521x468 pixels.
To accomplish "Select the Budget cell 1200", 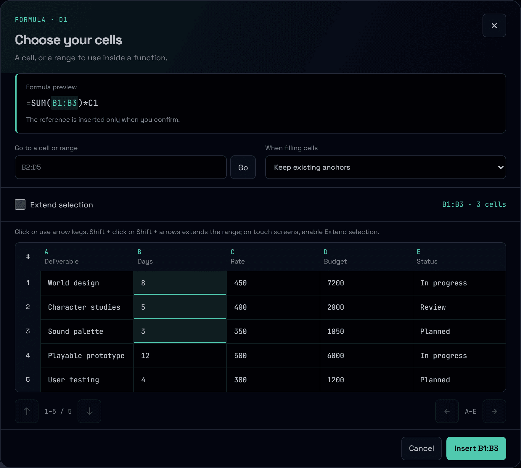I will 366,380.
